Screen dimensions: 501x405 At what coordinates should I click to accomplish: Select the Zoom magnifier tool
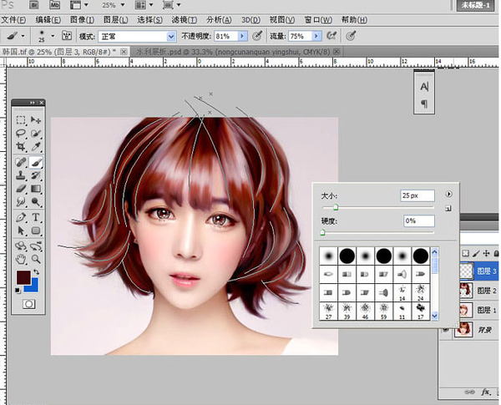click(36, 261)
